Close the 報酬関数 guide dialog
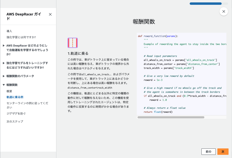The width and height of the screenshot is (232, 158). coord(224,11)
